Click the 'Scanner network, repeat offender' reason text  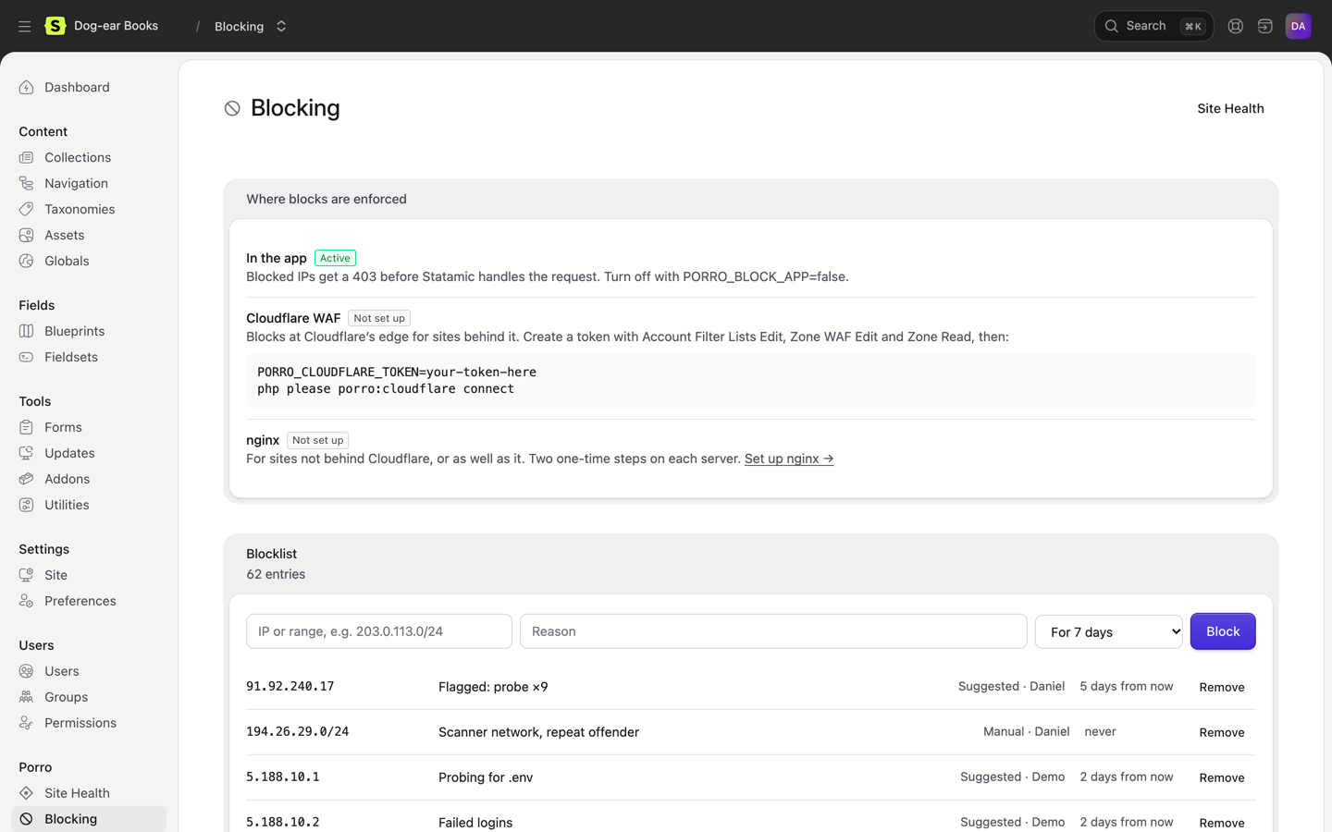(x=538, y=733)
